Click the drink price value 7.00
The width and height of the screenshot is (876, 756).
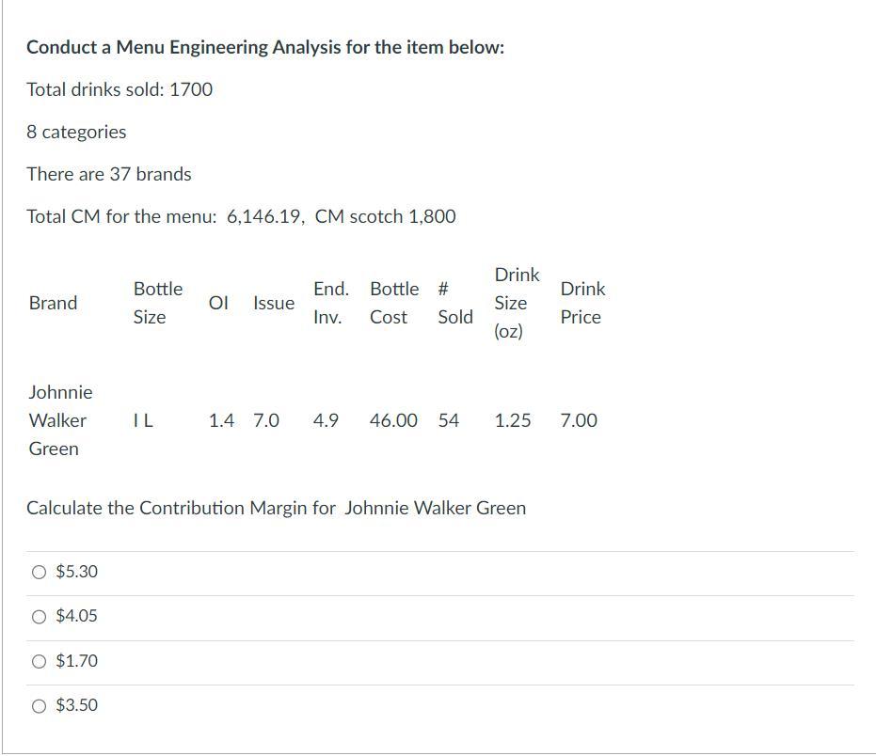[x=581, y=420]
